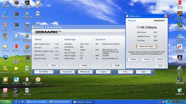Open the Image Quality tool

tap(67, 72)
